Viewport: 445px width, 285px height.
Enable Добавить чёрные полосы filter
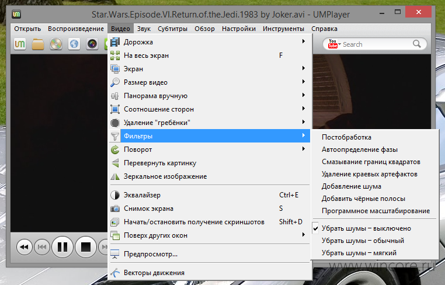(x=374, y=199)
